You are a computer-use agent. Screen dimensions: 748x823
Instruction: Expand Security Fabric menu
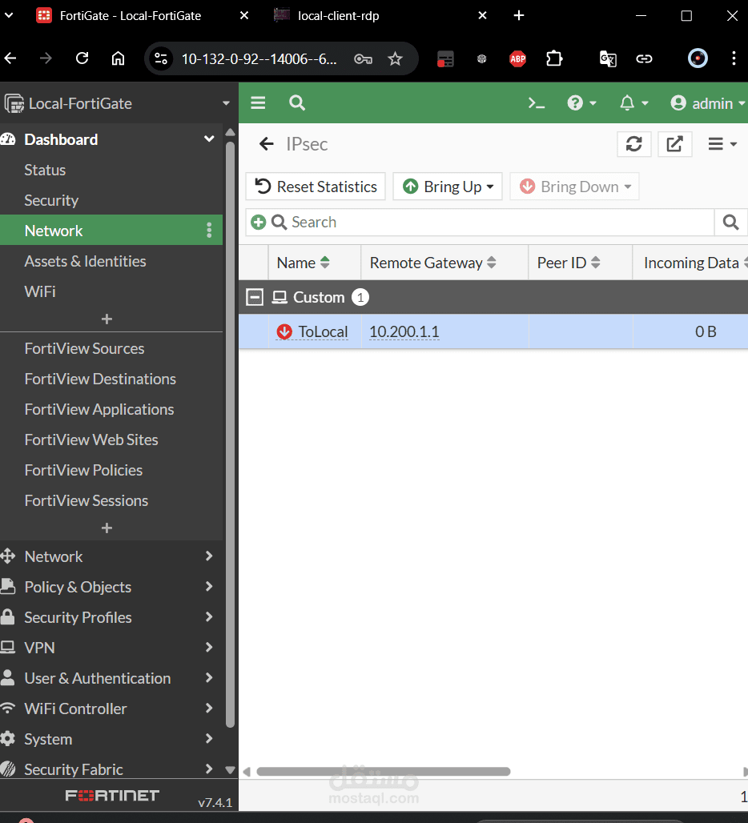[x=111, y=769]
